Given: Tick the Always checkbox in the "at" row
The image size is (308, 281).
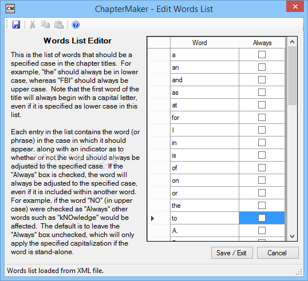Looking at the screenshot, I should click(x=262, y=105).
